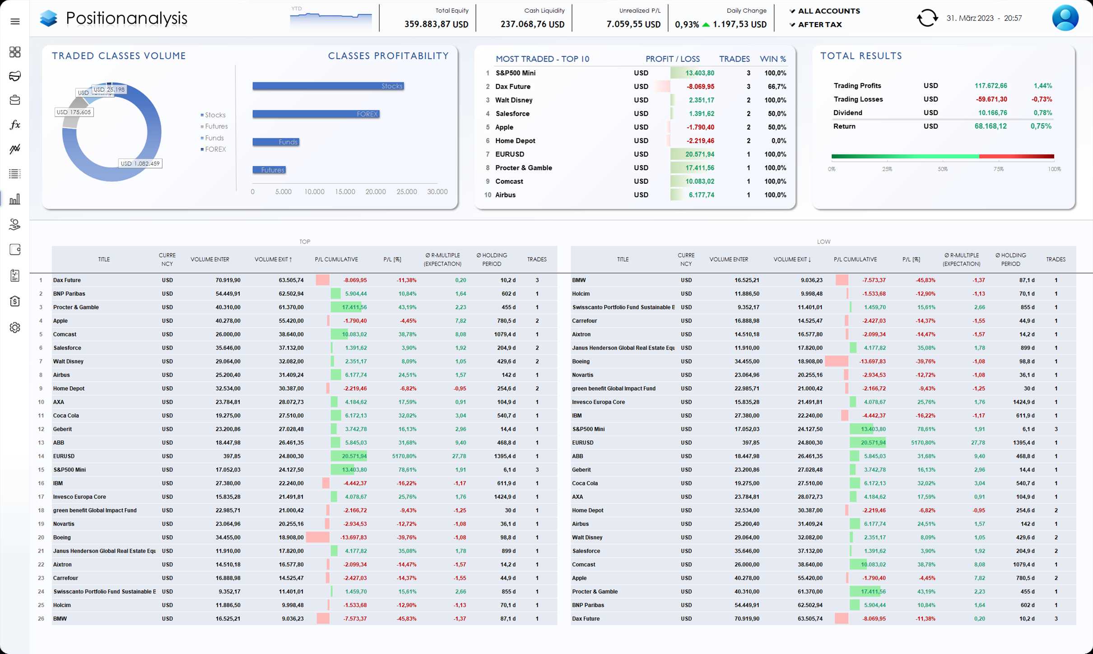Open the list view icon in sidebar

coord(15,173)
